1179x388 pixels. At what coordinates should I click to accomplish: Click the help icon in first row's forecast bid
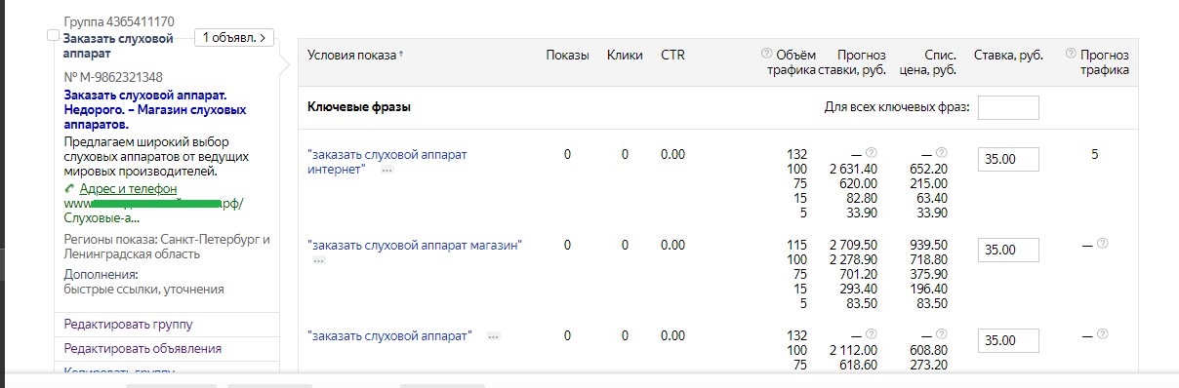click(871, 153)
